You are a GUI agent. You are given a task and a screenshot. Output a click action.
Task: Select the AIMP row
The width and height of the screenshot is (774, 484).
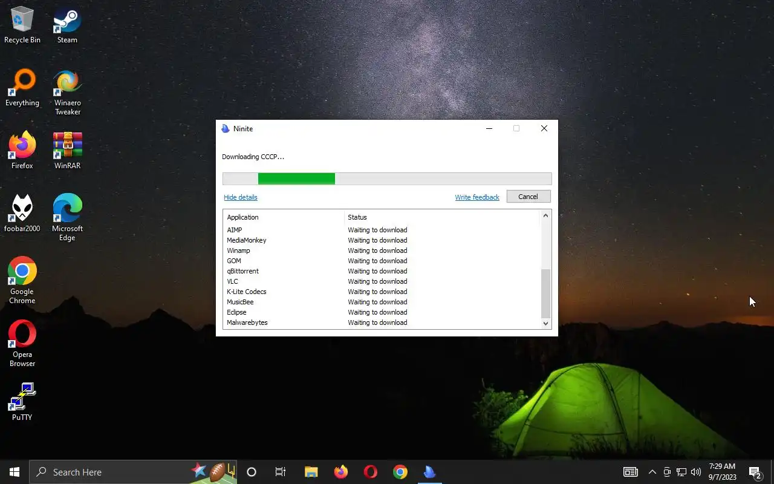tap(381, 230)
